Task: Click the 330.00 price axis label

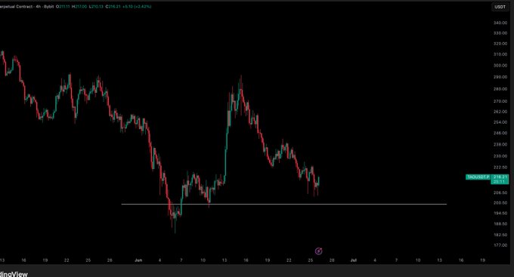Action: 500,33
